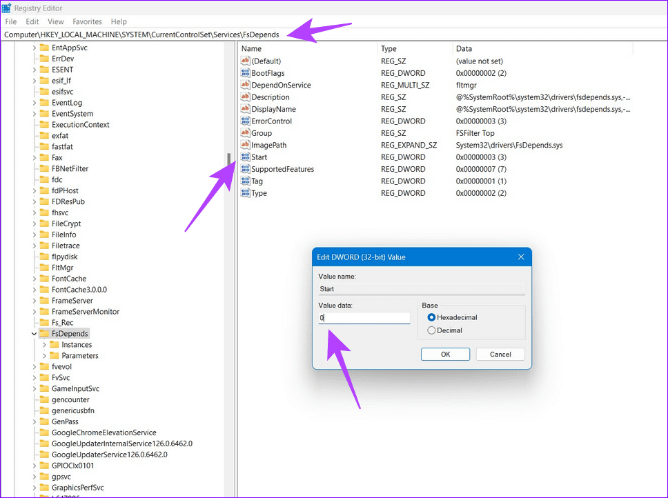Click inside the Value data field
Image resolution: width=668 pixels, height=498 pixels.
364,317
